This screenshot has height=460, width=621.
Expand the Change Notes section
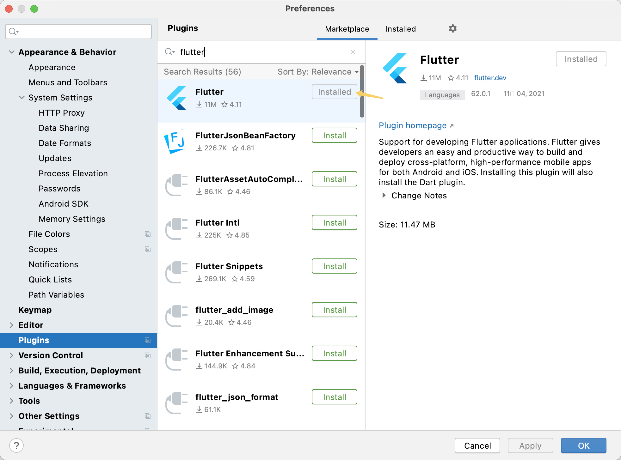coord(384,196)
